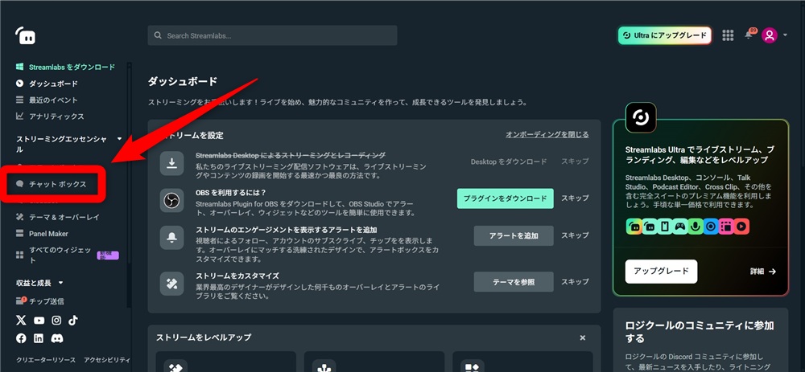Open the Discord social icon
This screenshot has width=805, height=372.
pyautogui.click(x=57, y=338)
